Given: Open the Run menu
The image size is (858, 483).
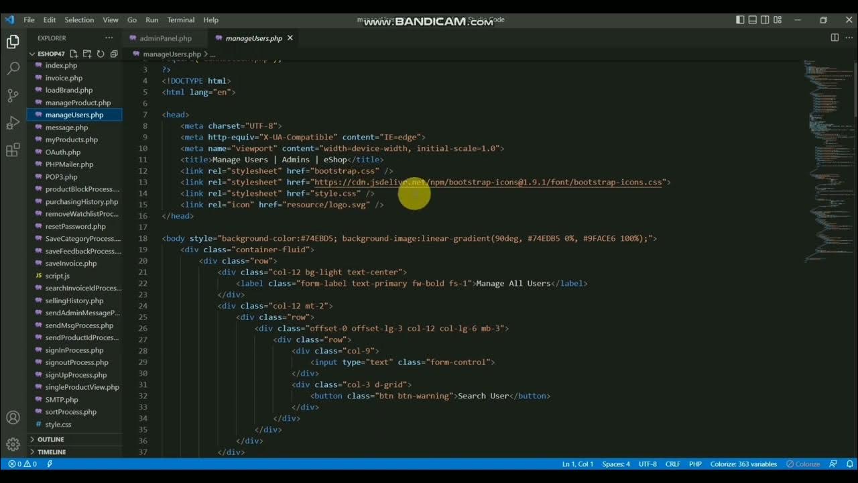Looking at the screenshot, I should [152, 20].
